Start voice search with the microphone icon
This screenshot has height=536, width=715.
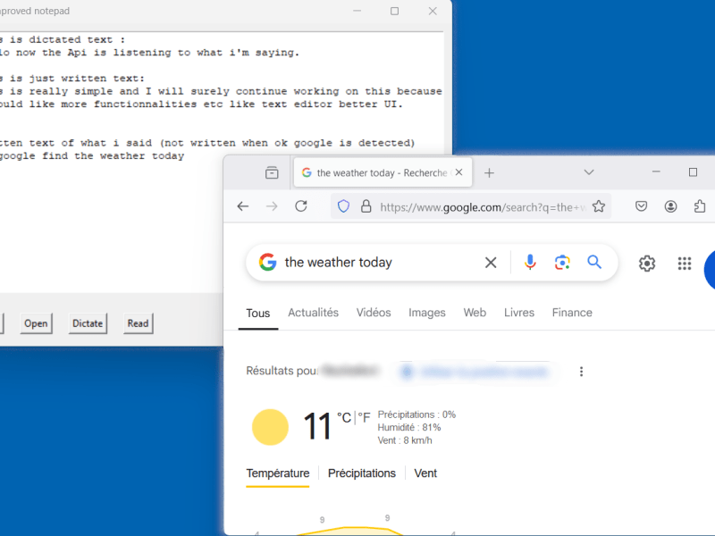coord(529,262)
